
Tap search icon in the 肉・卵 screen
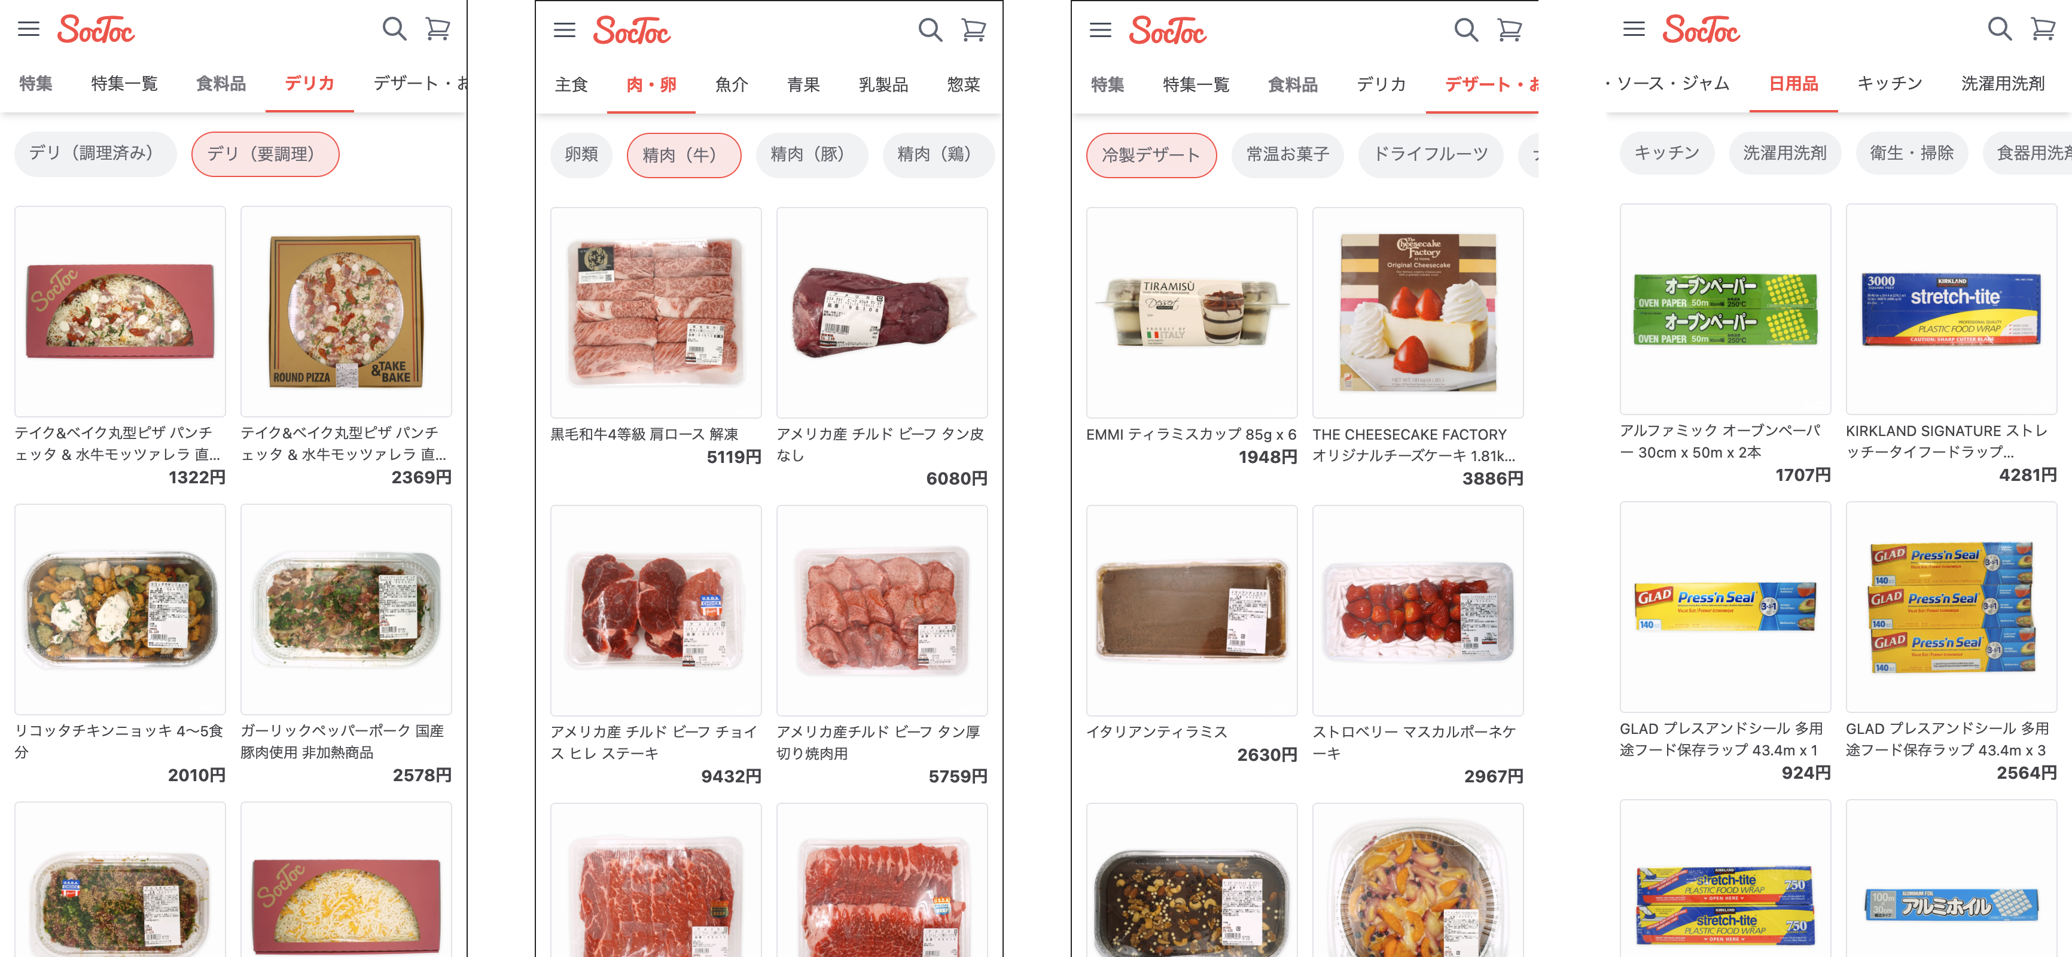930,31
